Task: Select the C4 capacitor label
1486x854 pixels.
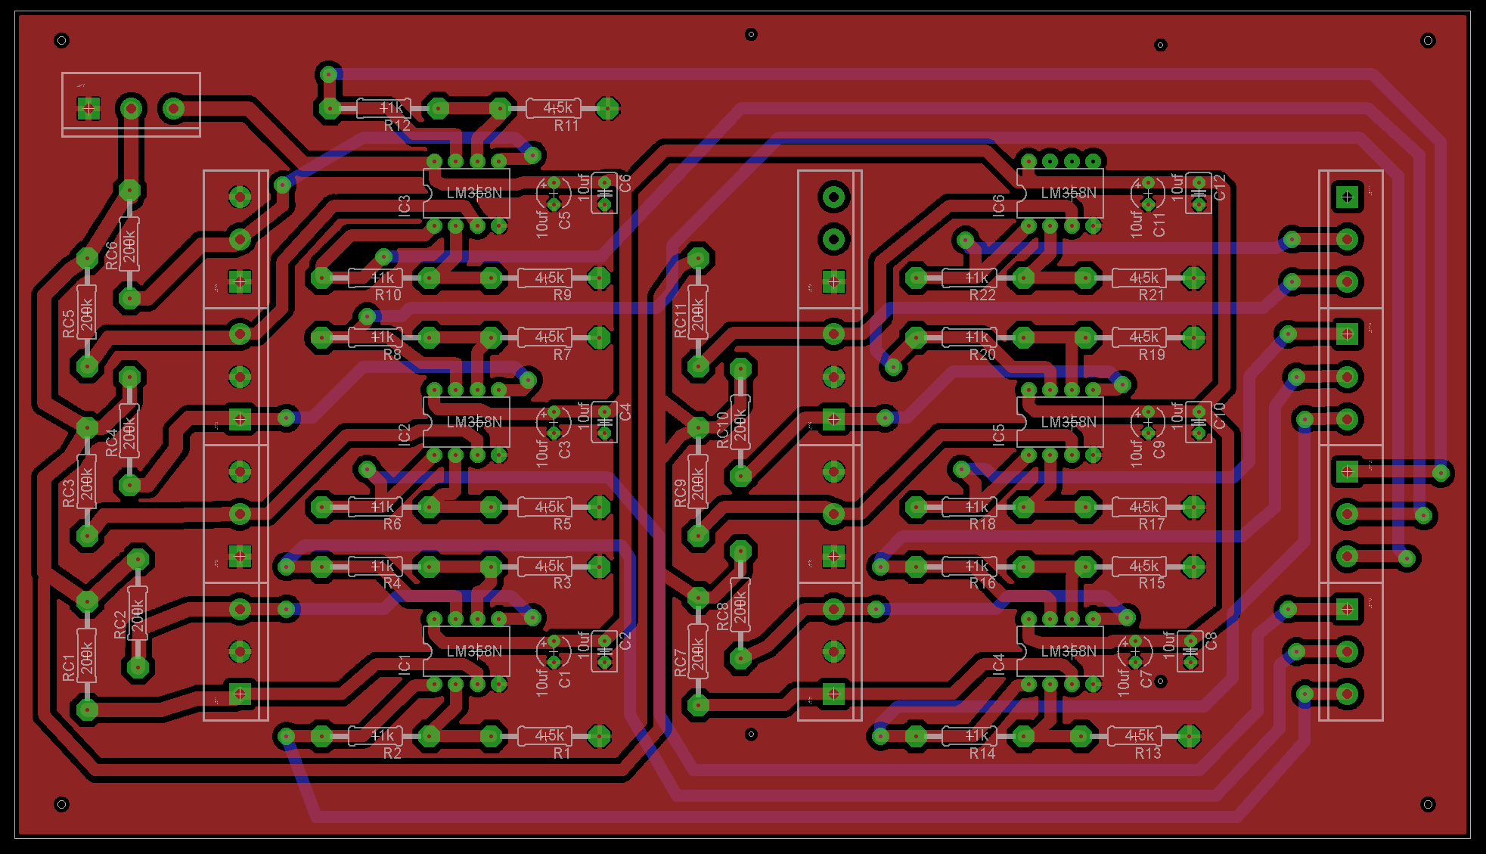Action: [x=625, y=412]
